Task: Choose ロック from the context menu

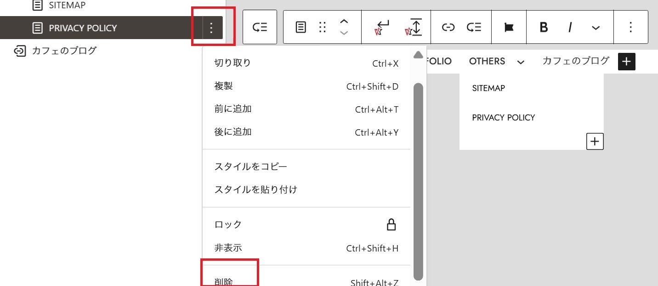Action: 306,224
